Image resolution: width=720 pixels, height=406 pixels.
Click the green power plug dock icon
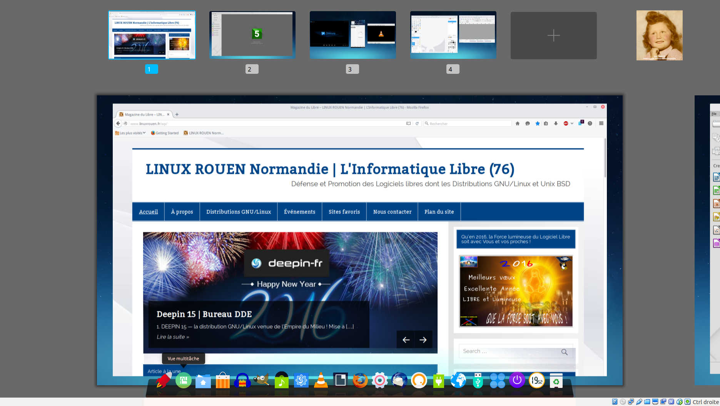pyautogui.click(x=439, y=381)
